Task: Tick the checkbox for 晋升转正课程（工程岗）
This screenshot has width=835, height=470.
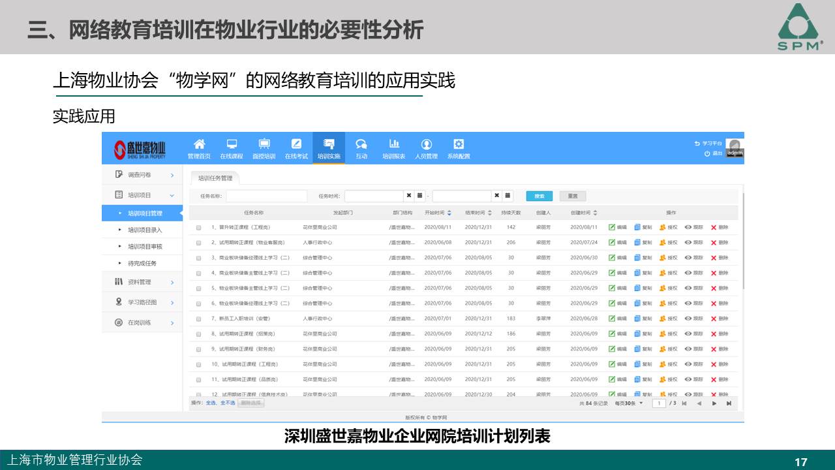Action: [x=198, y=228]
